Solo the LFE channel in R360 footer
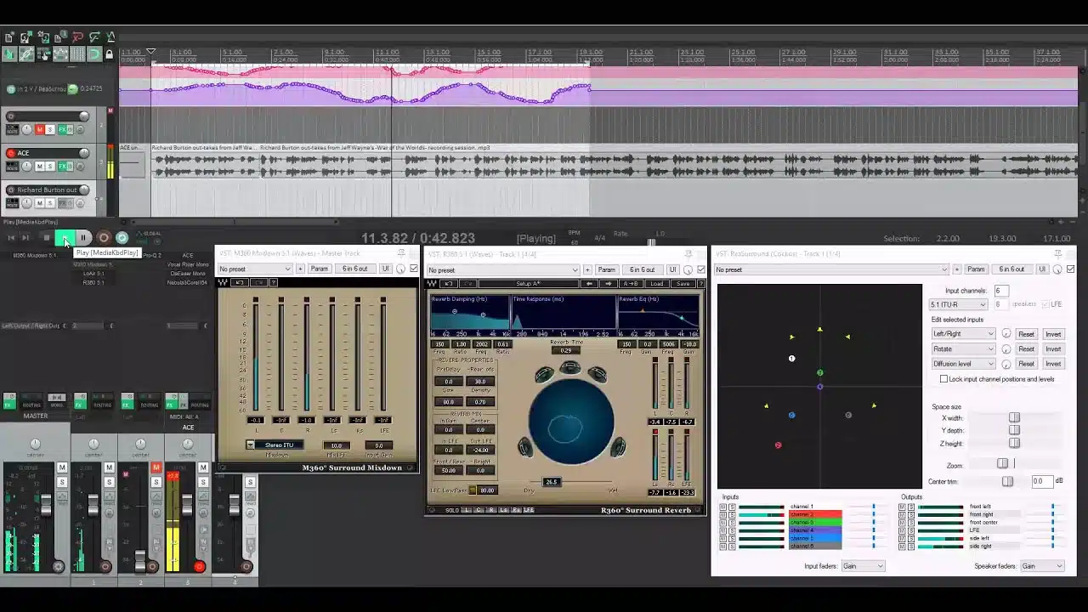This screenshot has width=1088, height=612. [x=529, y=510]
